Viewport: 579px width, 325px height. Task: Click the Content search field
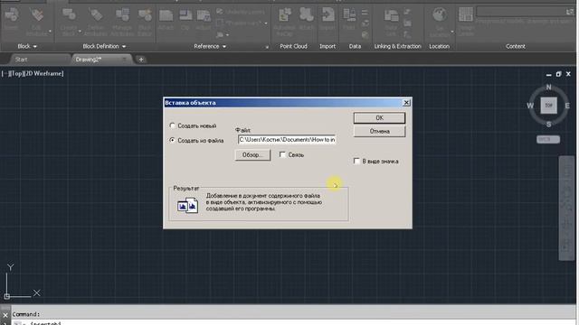coord(525,12)
